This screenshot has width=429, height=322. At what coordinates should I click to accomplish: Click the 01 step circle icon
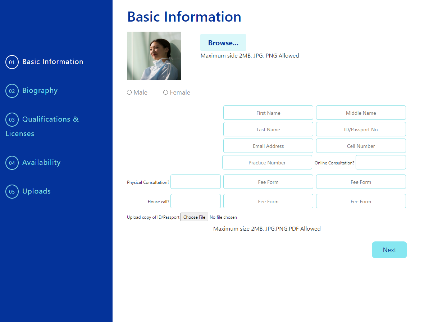point(12,62)
